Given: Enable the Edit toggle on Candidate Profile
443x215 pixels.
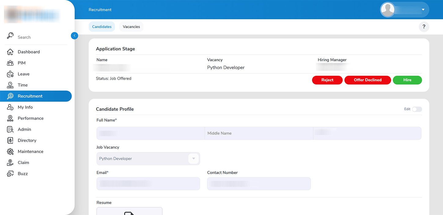Looking at the screenshot, I should point(417,109).
